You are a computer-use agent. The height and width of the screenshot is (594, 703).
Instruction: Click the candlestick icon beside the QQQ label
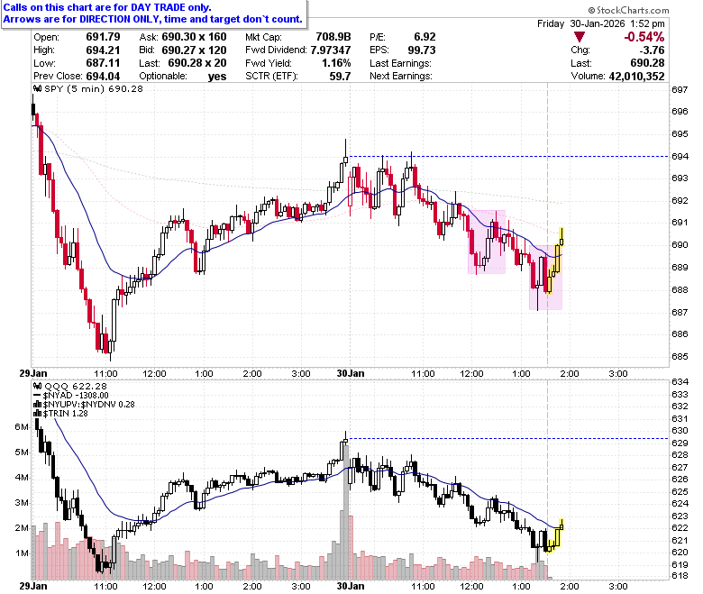38,386
